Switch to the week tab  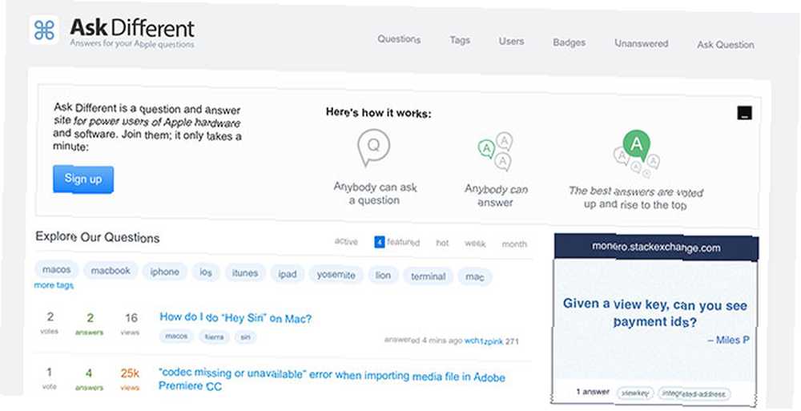pos(475,244)
